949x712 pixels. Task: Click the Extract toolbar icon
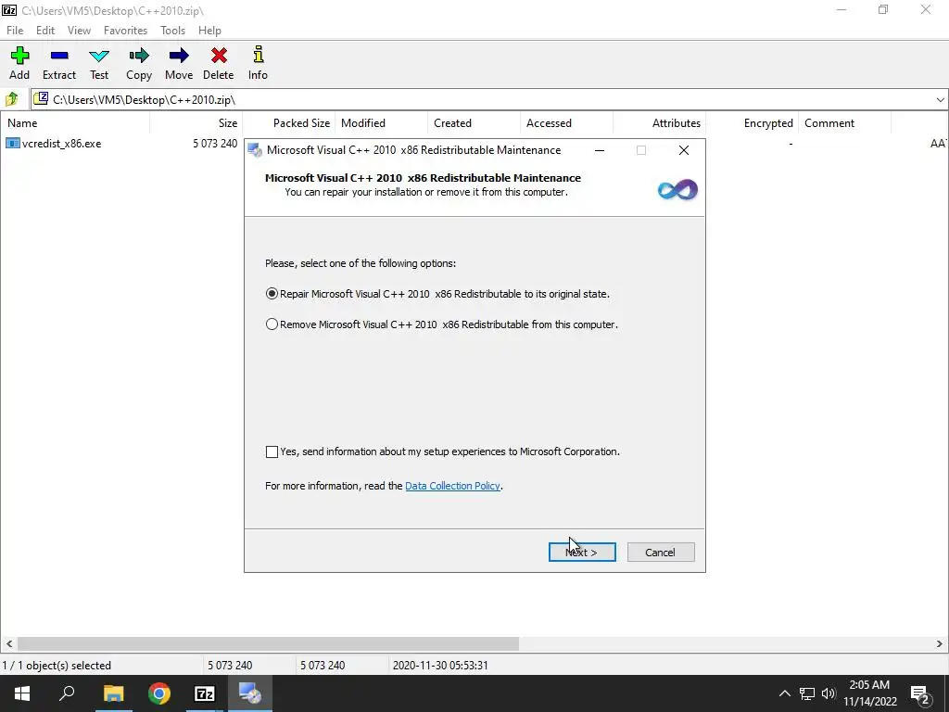59,57
